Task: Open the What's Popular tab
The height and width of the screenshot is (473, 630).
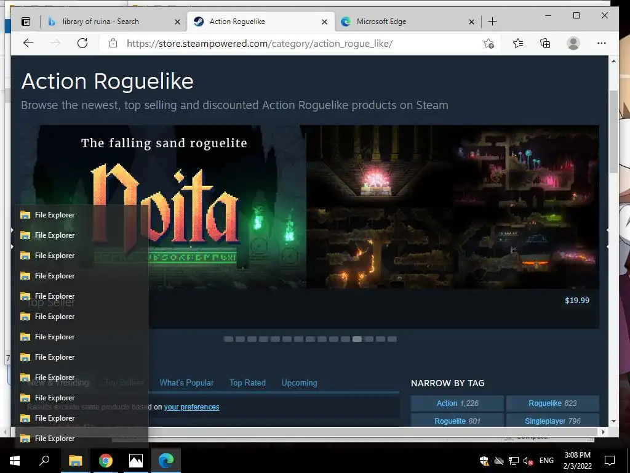Action: click(186, 383)
